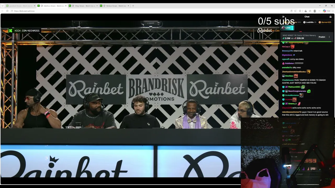Open BobBaker's chat username
335x188 pixels.
(x=289, y=63)
